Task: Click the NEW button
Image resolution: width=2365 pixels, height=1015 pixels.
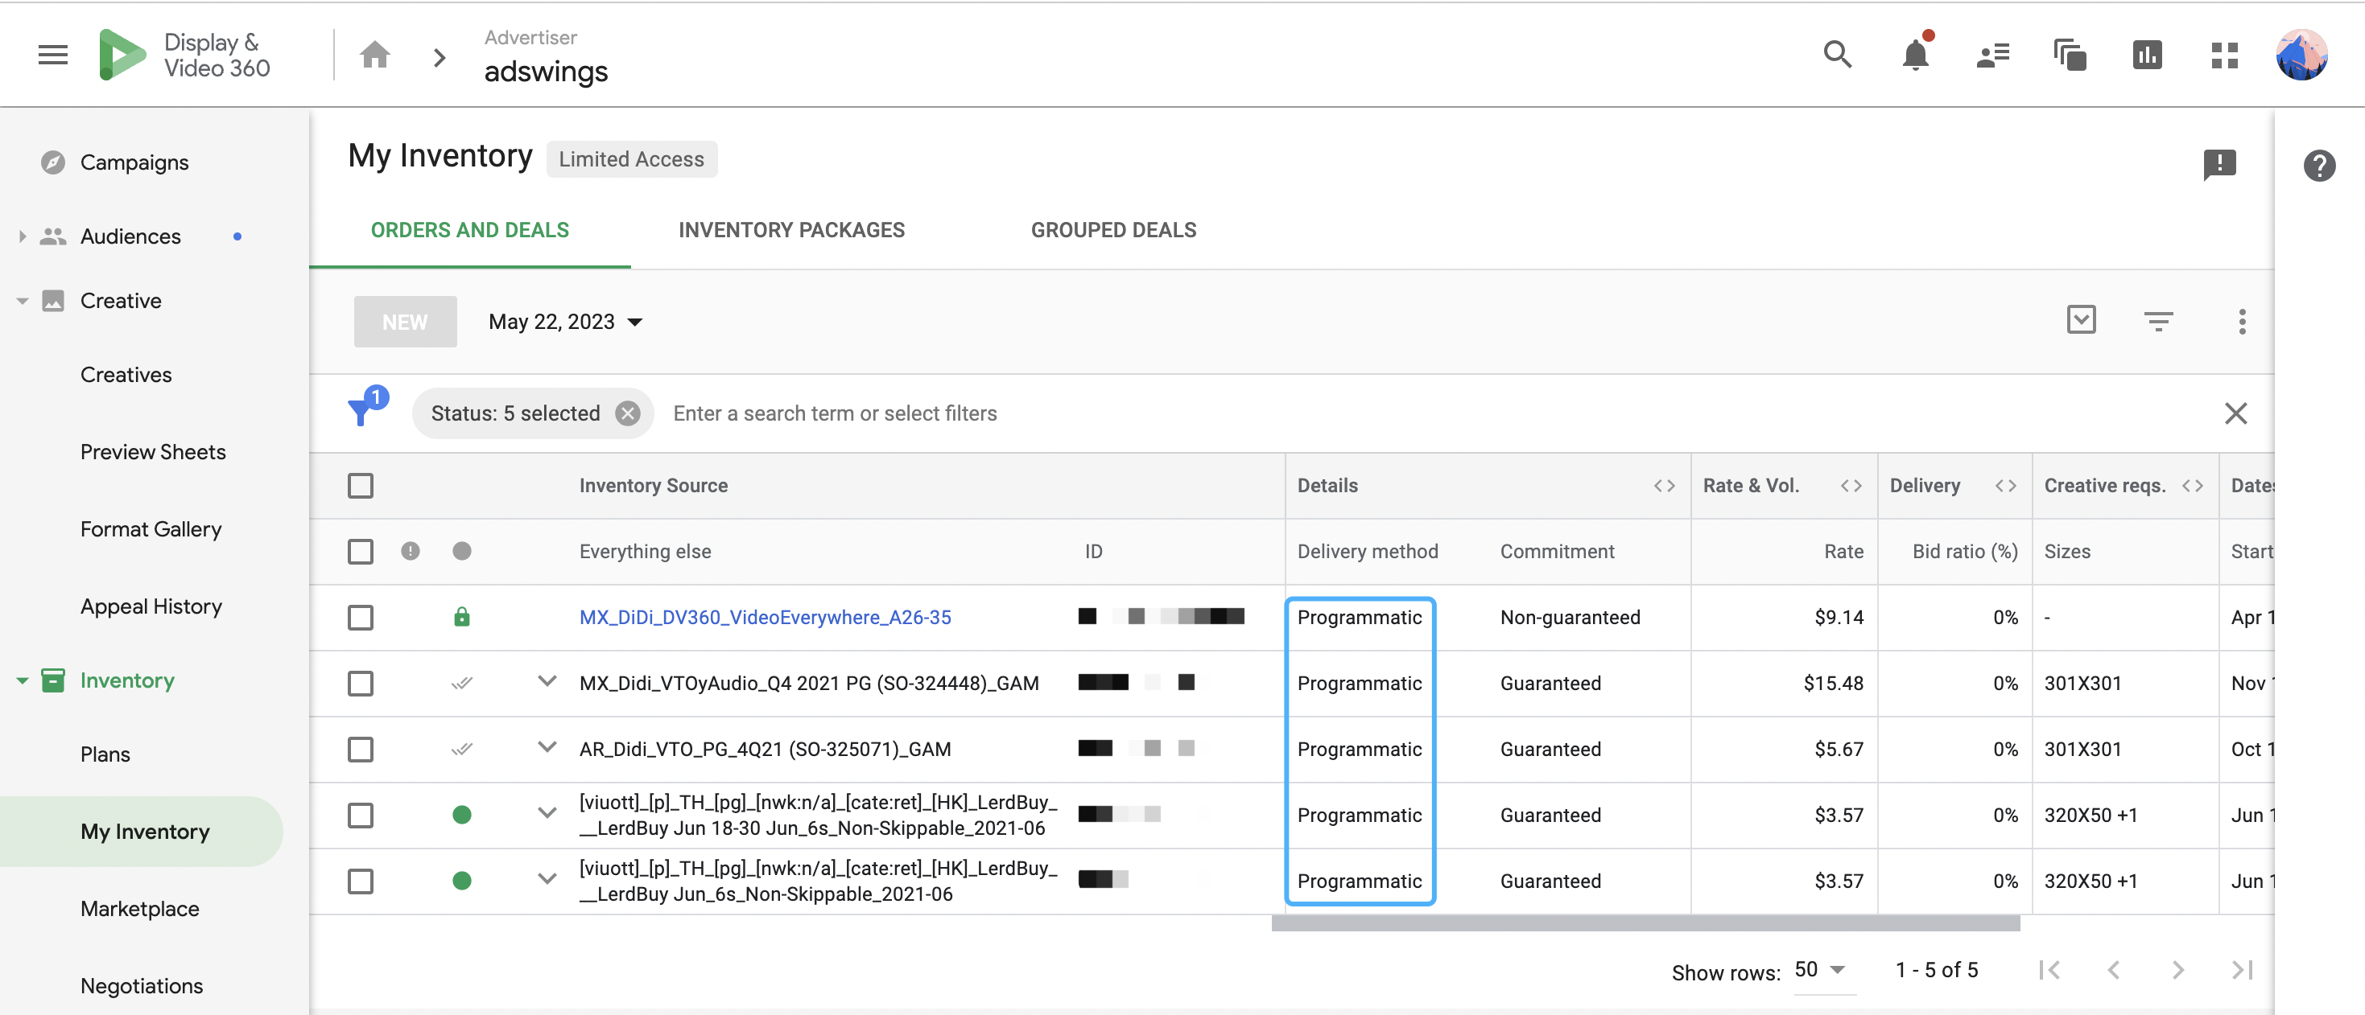Action: (x=405, y=322)
